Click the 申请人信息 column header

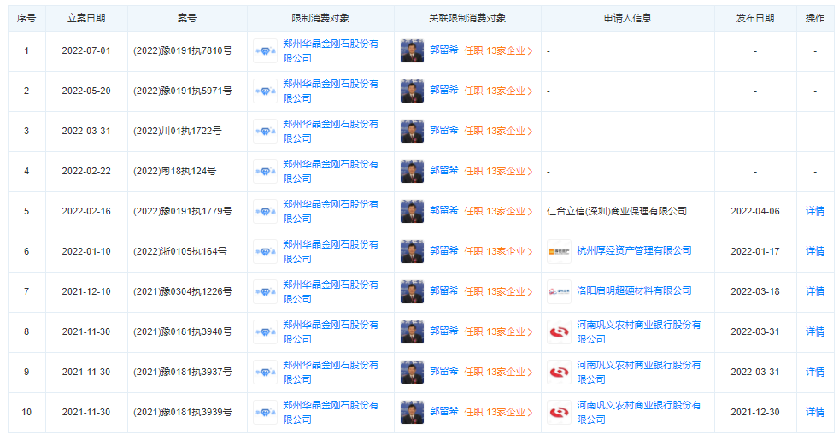pyautogui.click(x=628, y=18)
